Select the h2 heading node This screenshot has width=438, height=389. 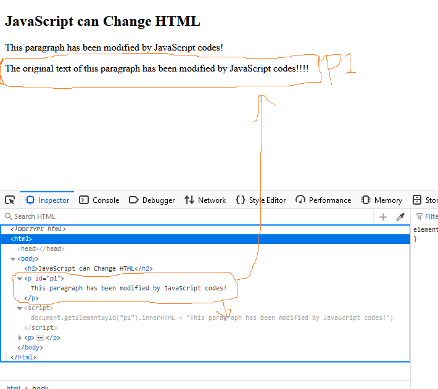click(x=89, y=268)
